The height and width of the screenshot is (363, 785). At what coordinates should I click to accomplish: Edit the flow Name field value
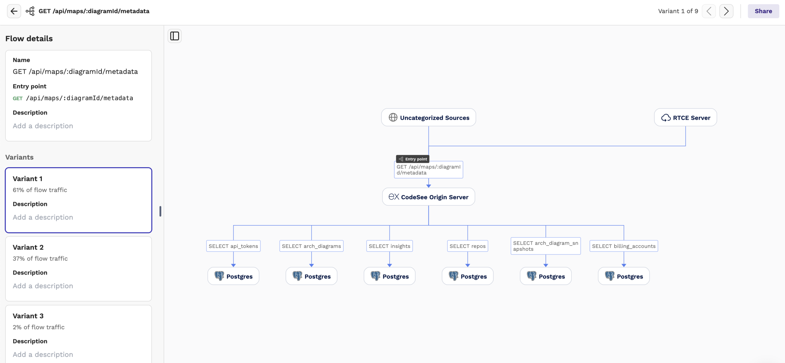pyautogui.click(x=75, y=72)
